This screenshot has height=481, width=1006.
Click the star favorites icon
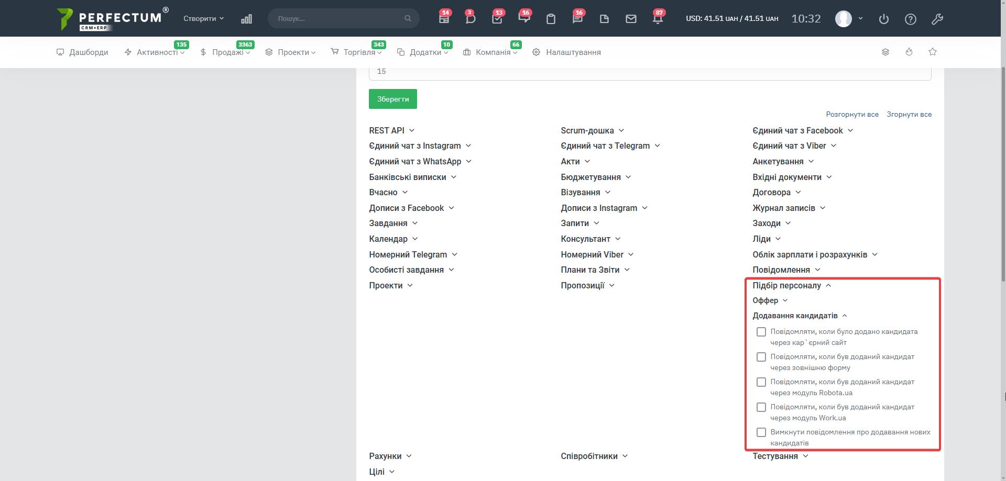(x=932, y=52)
